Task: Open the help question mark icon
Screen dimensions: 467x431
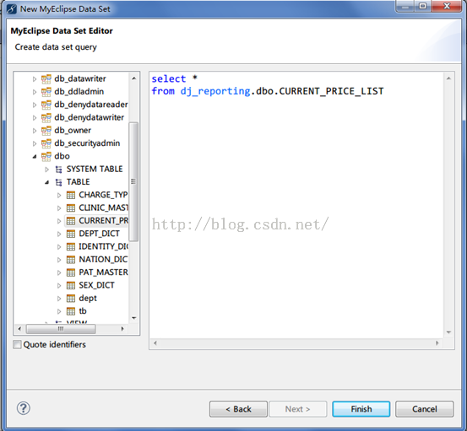Action: click(24, 408)
